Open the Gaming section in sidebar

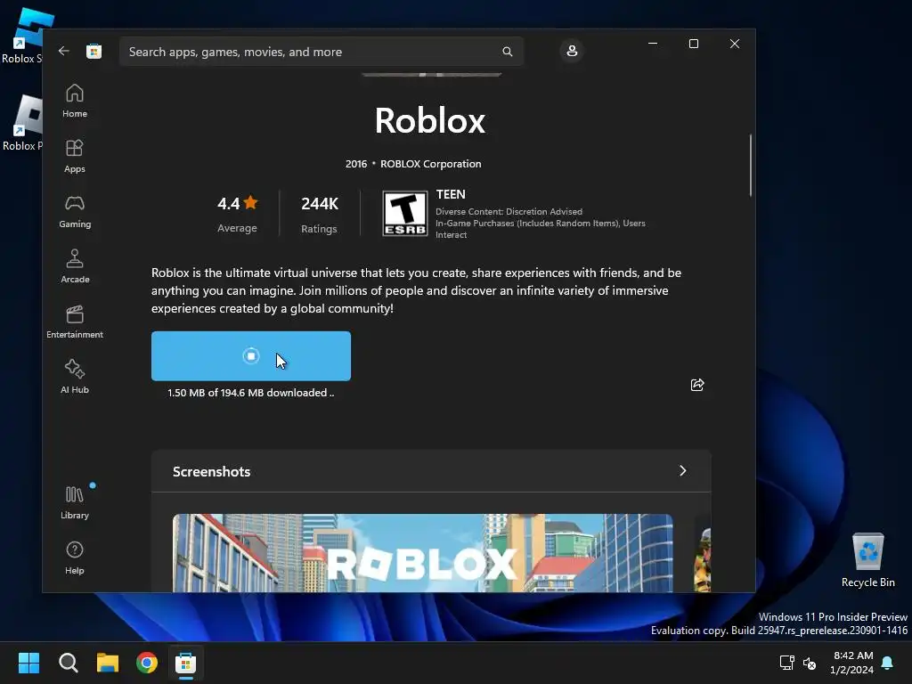(75, 211)
